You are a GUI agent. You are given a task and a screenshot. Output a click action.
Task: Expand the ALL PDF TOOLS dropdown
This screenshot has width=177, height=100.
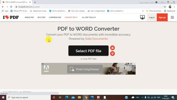[x=89, y=17]
